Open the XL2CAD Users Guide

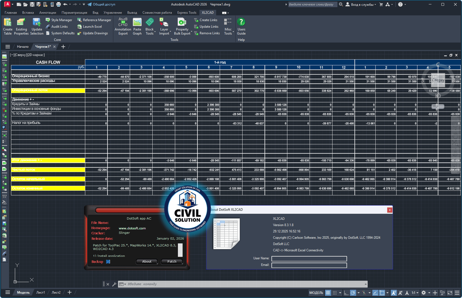point(241,26)
